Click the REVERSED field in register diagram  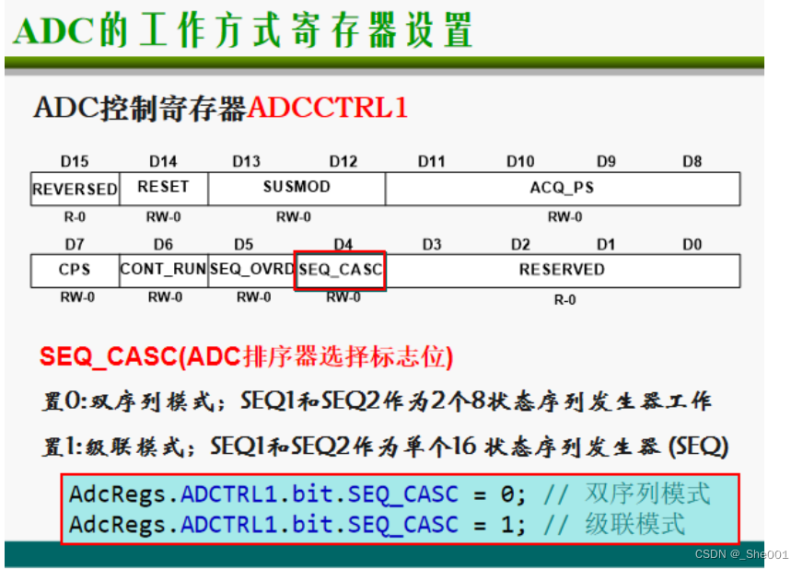[75, 189]
